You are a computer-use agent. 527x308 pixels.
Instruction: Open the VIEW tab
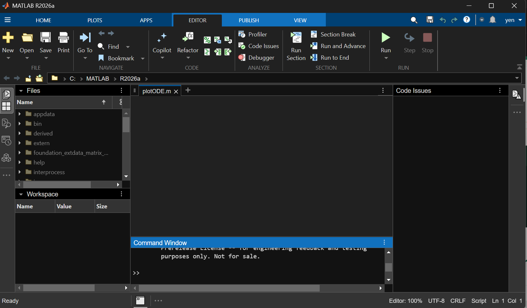[300, 20]
